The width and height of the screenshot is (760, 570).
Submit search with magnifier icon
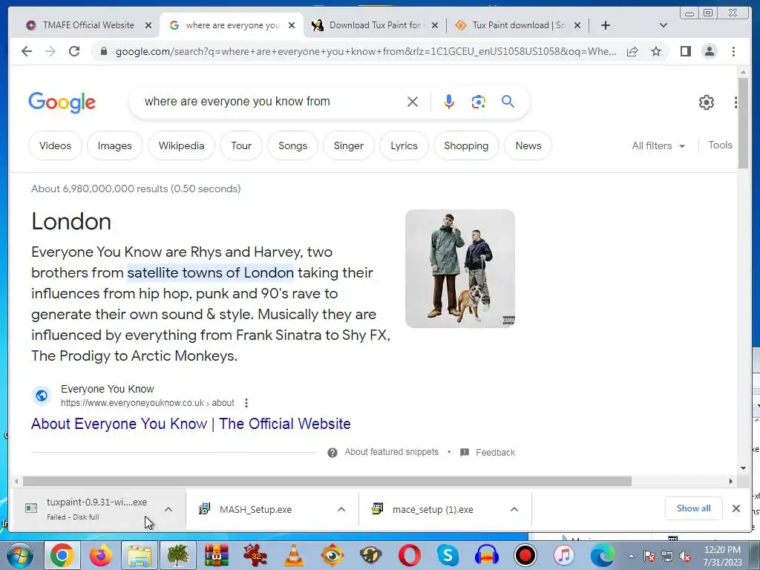point(508,101)
